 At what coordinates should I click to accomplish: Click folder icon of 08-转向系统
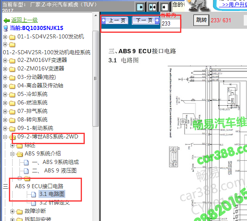coord(12,120)
